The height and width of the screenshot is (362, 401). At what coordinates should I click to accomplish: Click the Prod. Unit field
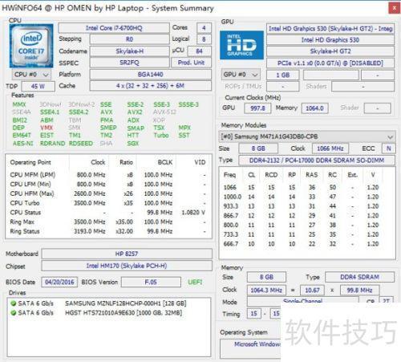coord(191,63)
